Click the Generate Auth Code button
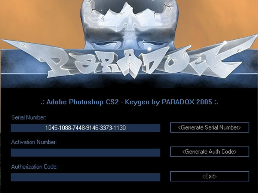 click(x=209, y=152)
